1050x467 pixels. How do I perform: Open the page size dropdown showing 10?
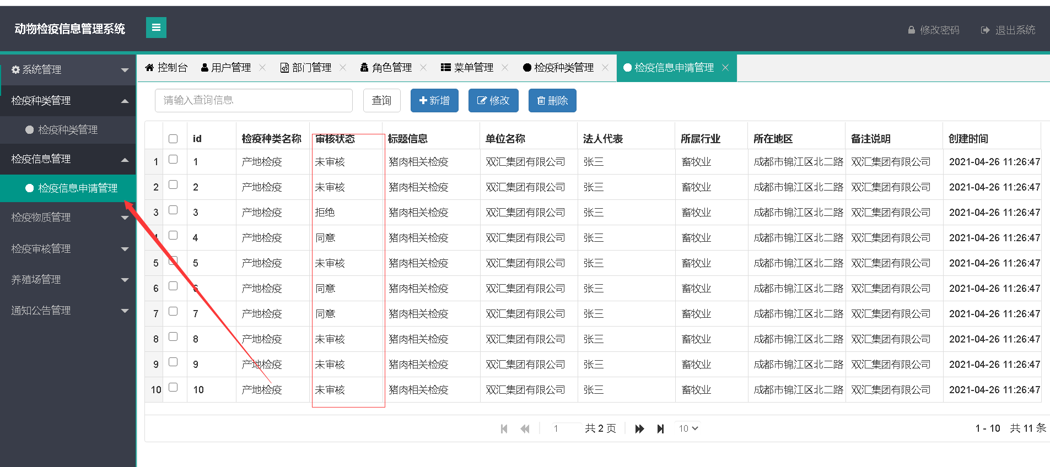click(x=688, y=428)
